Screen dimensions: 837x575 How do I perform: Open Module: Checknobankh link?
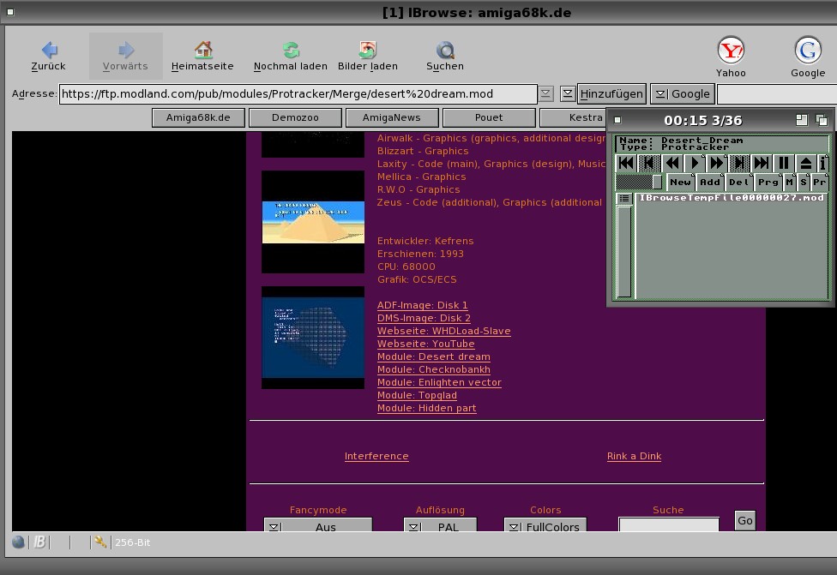coord(433,369)
